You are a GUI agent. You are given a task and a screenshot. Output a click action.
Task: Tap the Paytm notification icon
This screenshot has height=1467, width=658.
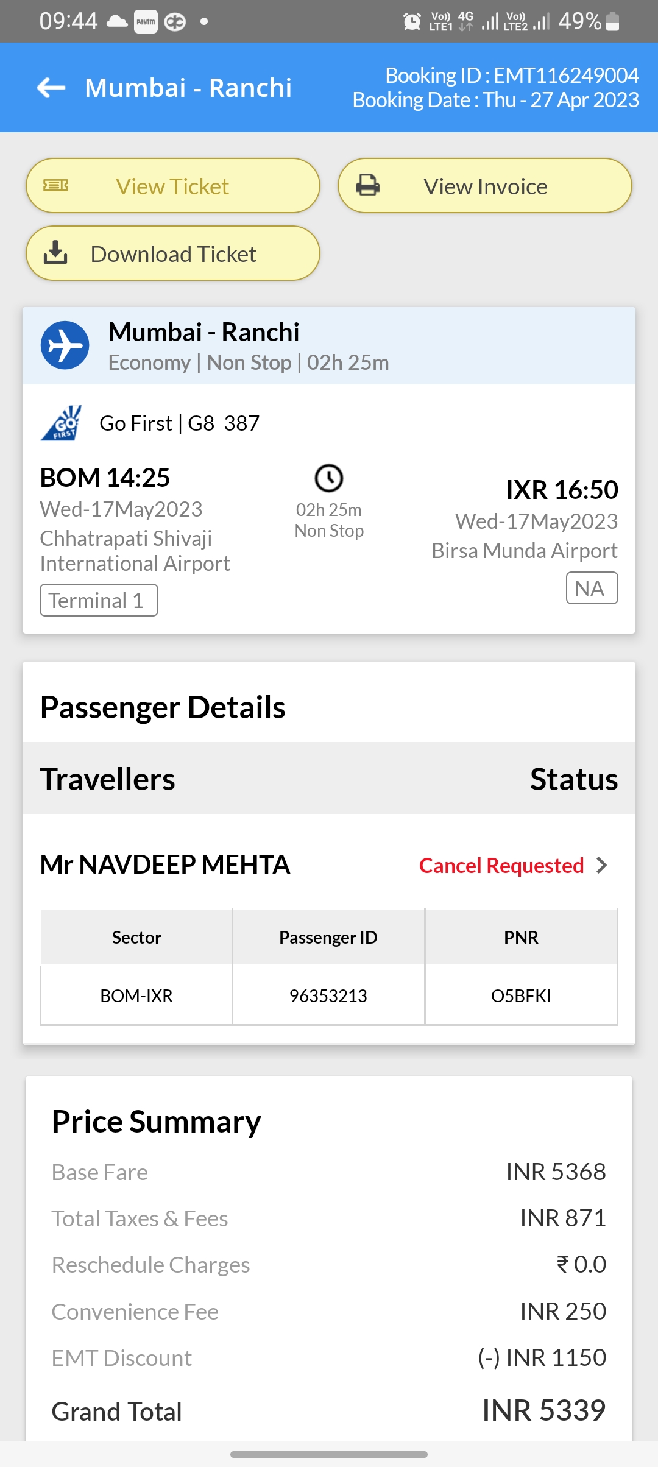click(146, 22)
